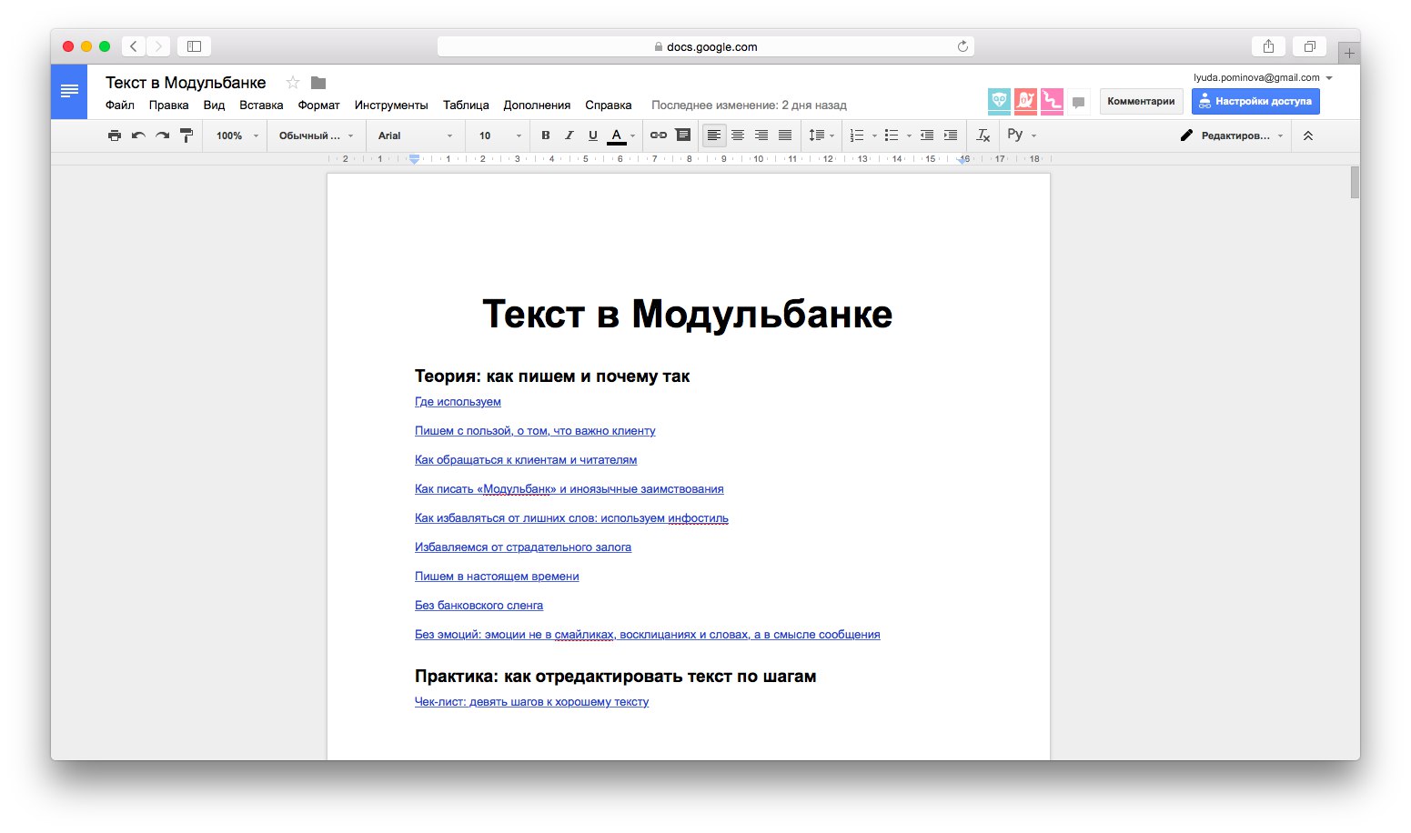The height and width of the screenshot is (833, 1411).
Task: Go back in Safari
Action: pyautogui.click(x=134, y=46)
